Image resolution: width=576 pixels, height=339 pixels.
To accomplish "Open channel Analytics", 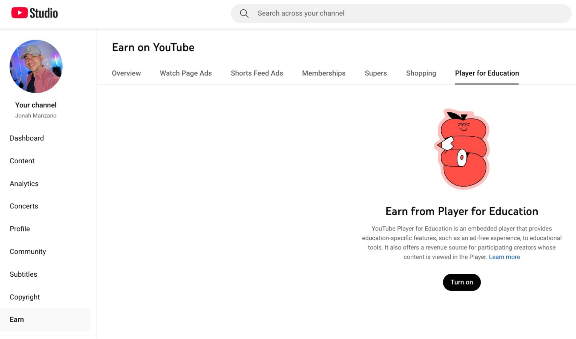I will pyautogui.click(x=24, y=183).
